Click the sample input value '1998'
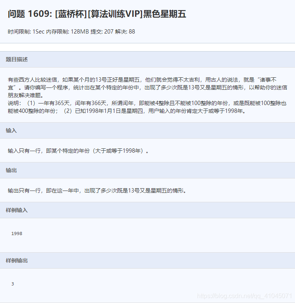This screenshot has width=295, height=303. click(17, 233)
